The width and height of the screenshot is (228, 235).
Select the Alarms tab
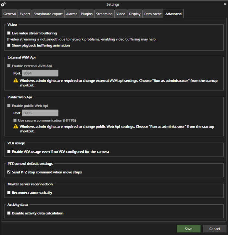click(71, 14)
